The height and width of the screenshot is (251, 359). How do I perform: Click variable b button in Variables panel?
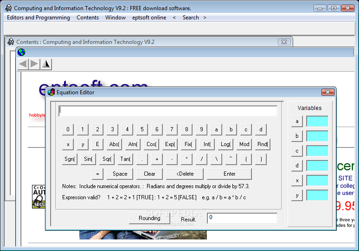click(x=297, y=136)
